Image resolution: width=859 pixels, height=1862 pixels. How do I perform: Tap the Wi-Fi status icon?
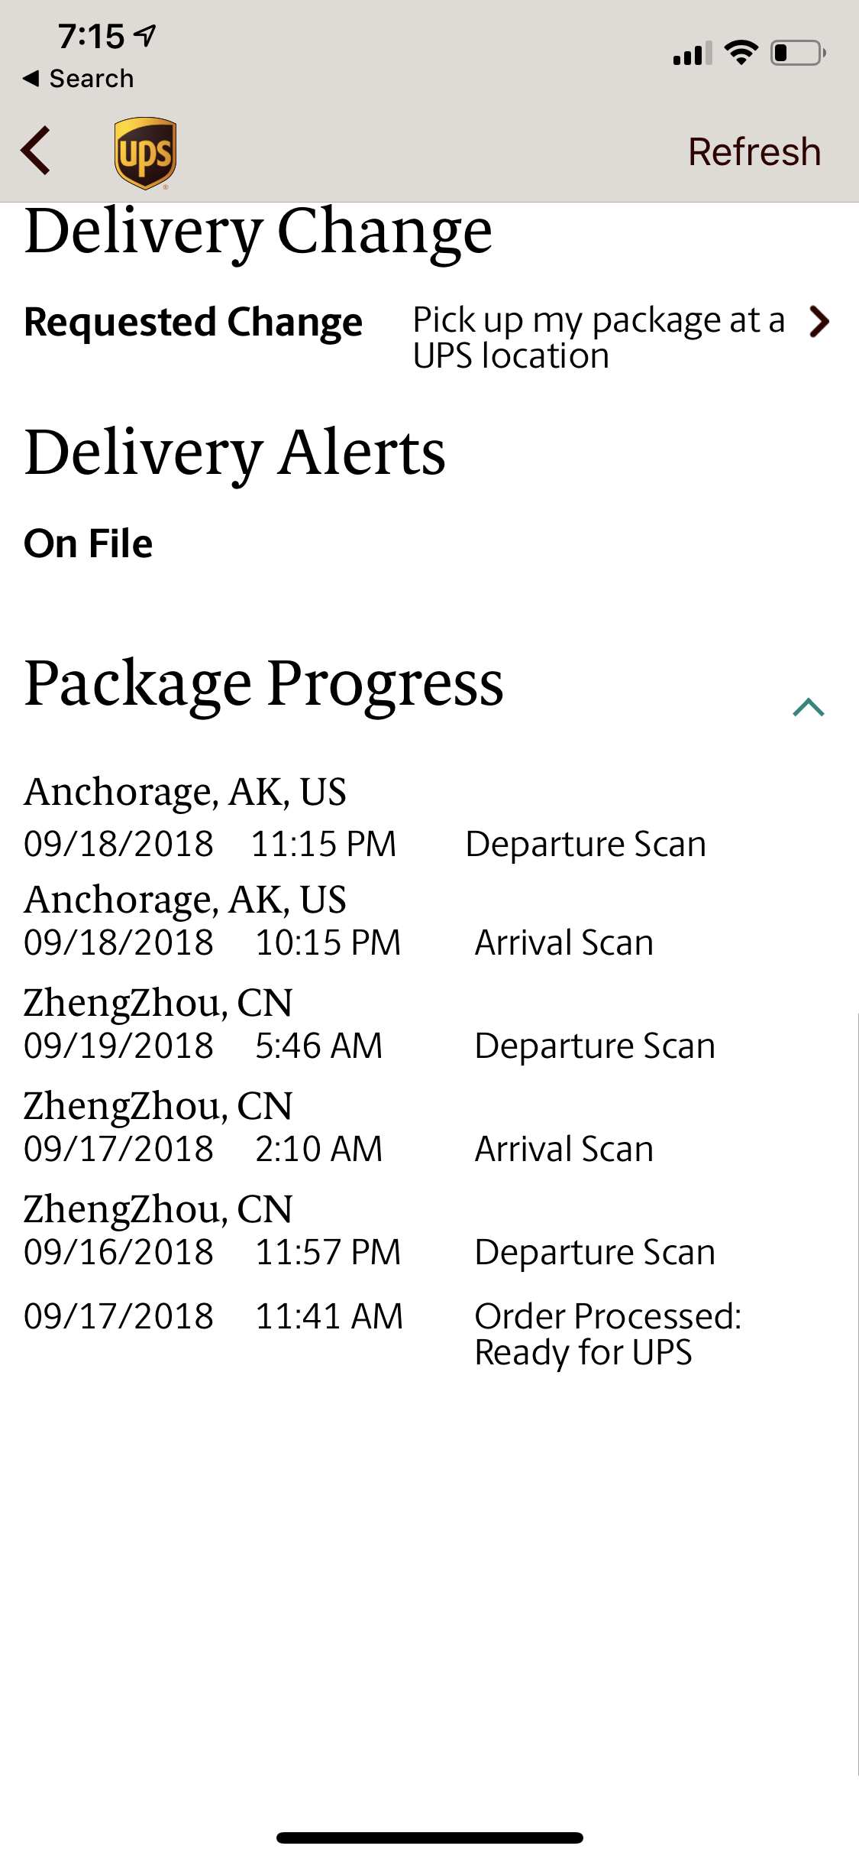coord(740,53)
